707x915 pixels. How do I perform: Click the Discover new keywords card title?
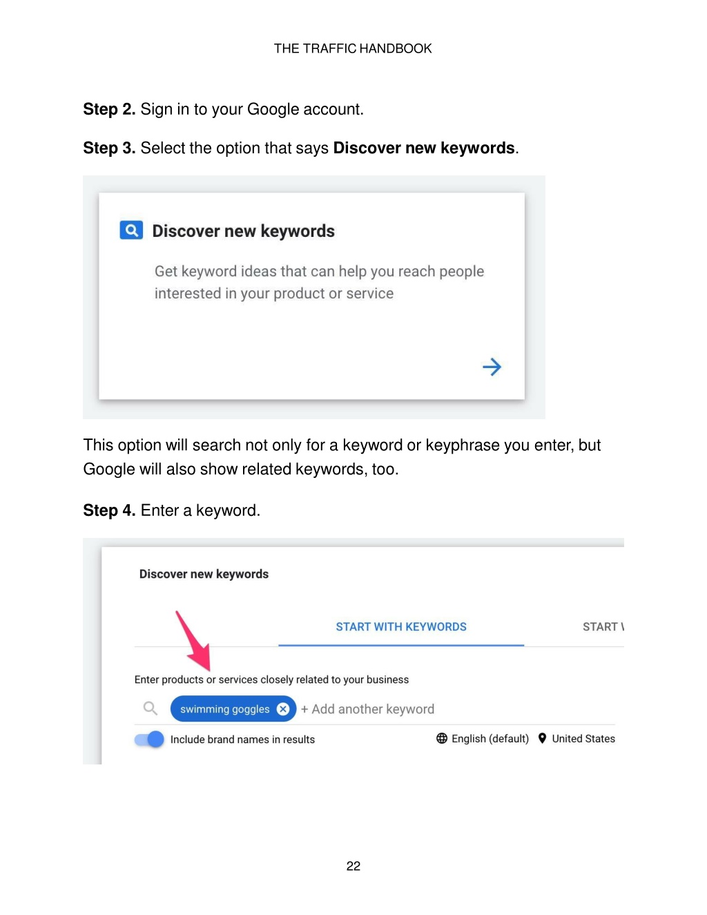pos(244,231)
